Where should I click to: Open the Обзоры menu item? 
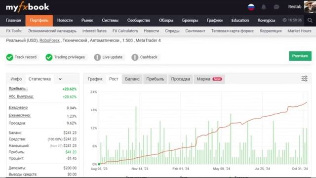click(x=166, y=20)
